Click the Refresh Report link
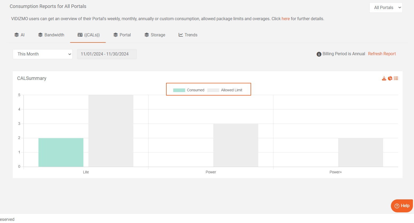The width and height of the screenshot is (414, 223). 382,54
